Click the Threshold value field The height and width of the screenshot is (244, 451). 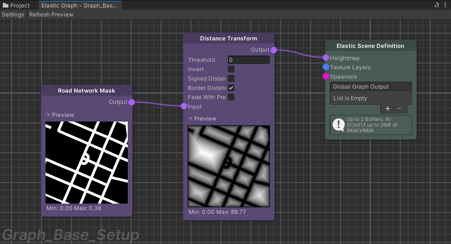249,60
